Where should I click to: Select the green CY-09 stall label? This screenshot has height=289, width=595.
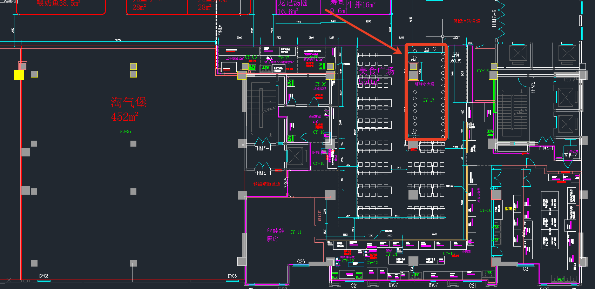click(x=320, y=84)
